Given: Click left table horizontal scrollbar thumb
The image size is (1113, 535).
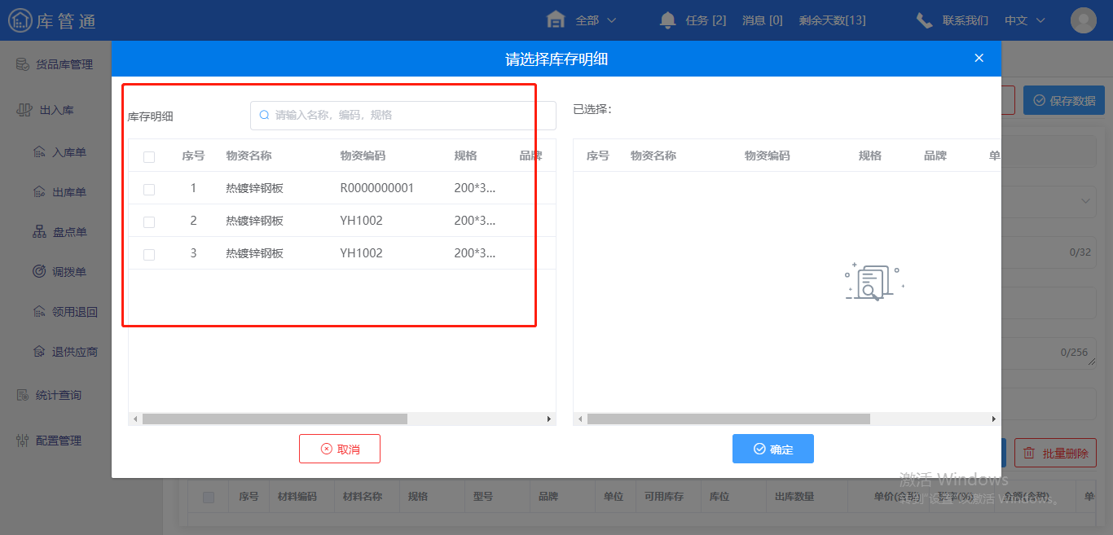Looking at the screenshot, I should 275,419.
